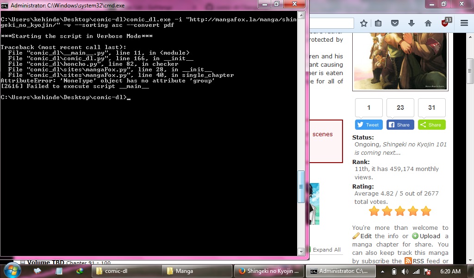Click Expand All below the chapters

pos(327,250)
